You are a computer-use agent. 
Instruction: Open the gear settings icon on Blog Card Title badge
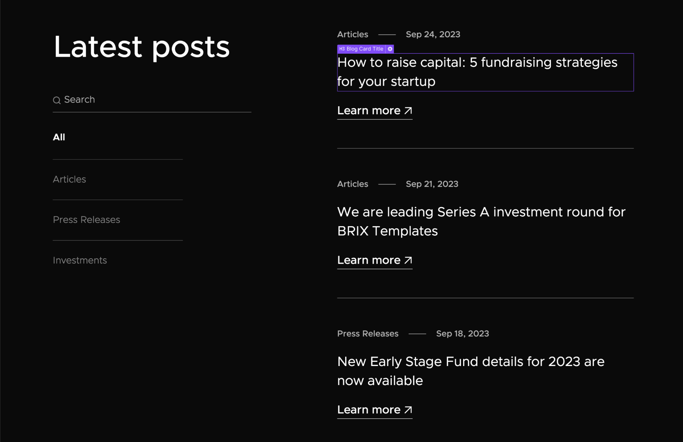tap(390, 49)
